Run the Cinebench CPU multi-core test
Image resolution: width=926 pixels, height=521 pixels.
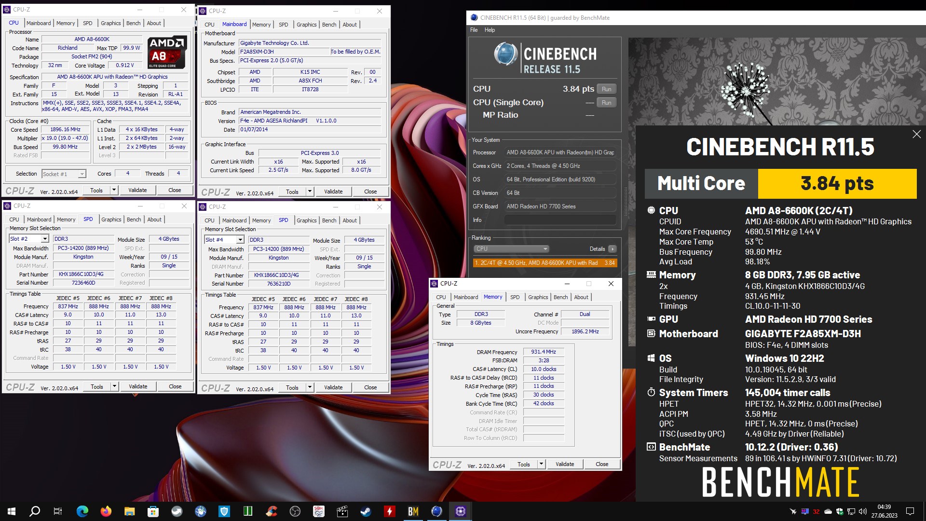[607, 89]
